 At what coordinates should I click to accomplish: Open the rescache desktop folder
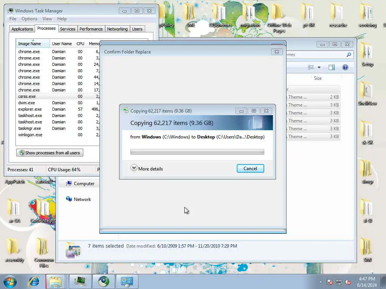click(338, 15)
